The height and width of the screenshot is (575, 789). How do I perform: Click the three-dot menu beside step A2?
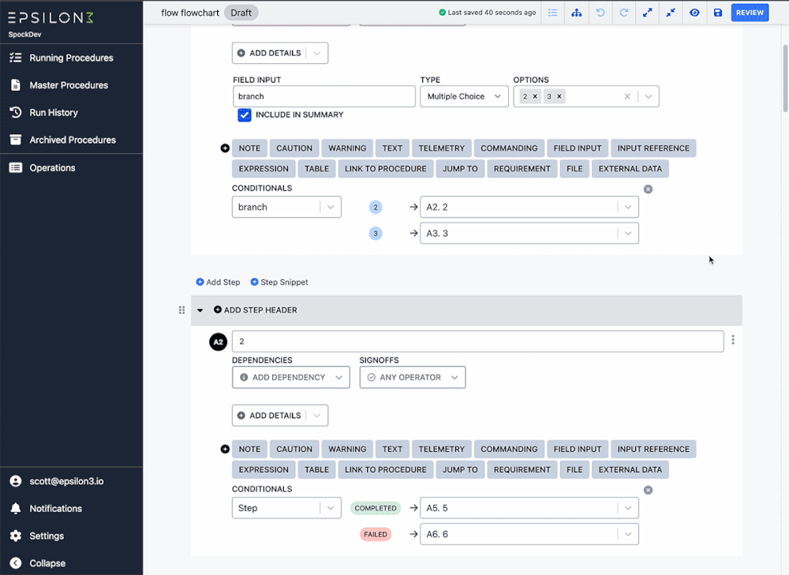(733, 339)
